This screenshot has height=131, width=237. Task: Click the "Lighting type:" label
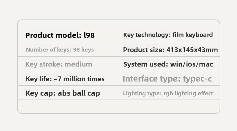[x=142, y=94]
